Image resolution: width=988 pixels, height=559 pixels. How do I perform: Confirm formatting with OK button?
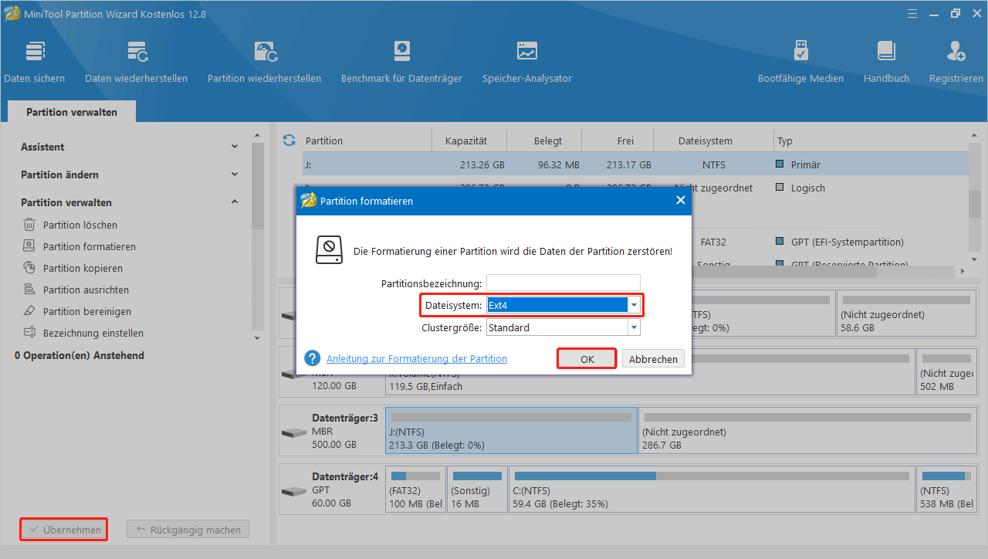[x=587, y=359]
